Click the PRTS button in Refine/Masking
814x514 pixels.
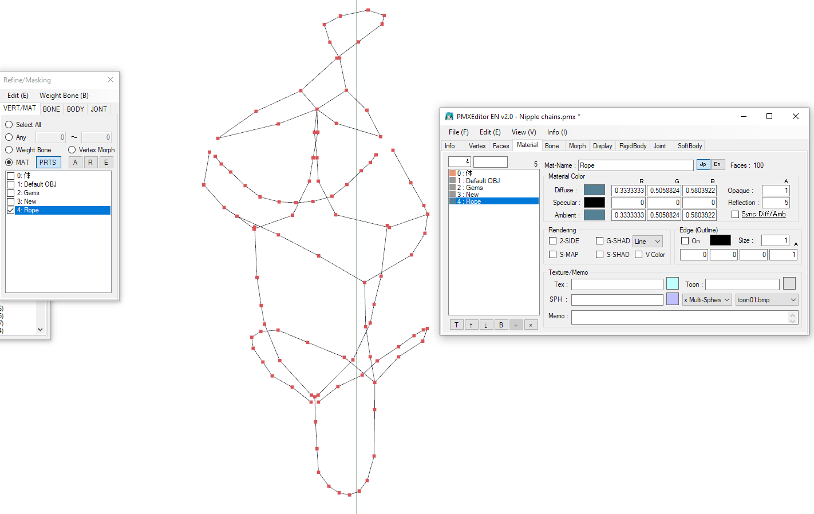click(48, 163)
